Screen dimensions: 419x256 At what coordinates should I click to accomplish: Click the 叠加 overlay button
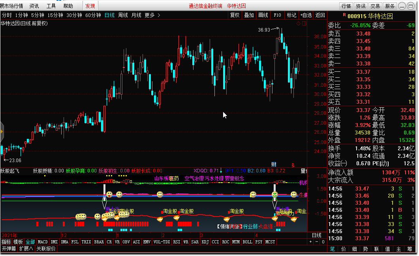pos(249,15)
